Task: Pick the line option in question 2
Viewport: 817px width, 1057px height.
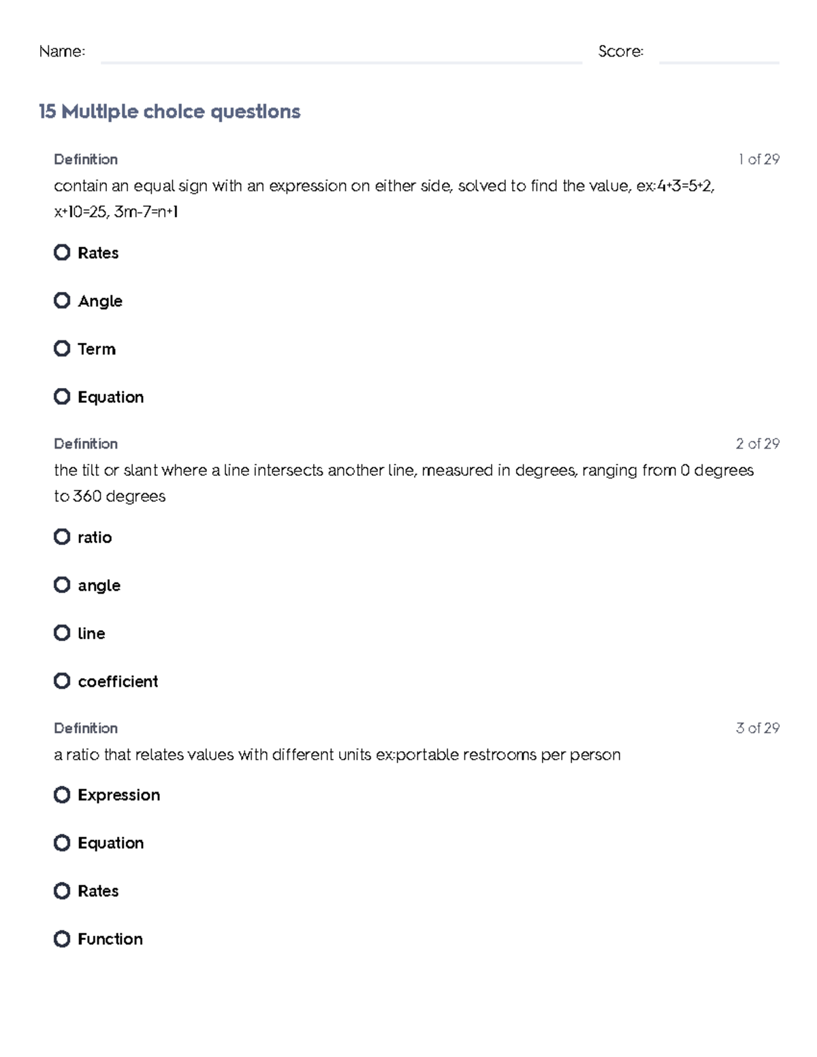Action: coord(62,633)
